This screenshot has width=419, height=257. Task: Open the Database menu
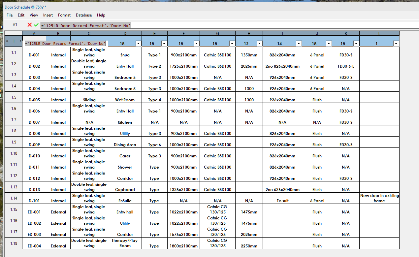[x=83, y=15]
